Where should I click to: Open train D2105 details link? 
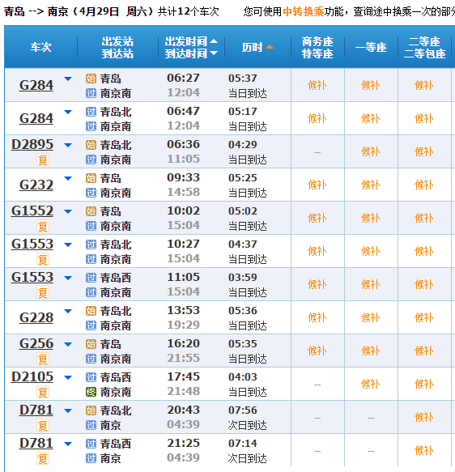[x=32, y=376]
